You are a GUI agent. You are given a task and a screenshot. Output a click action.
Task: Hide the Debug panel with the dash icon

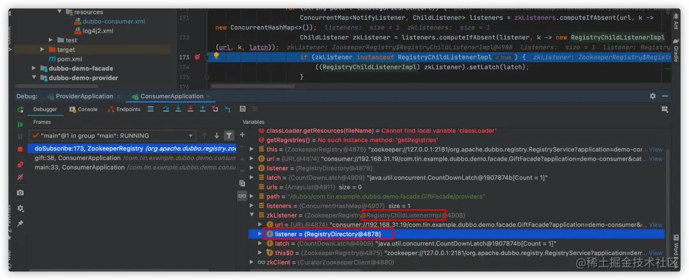click(x=665, y=96)
